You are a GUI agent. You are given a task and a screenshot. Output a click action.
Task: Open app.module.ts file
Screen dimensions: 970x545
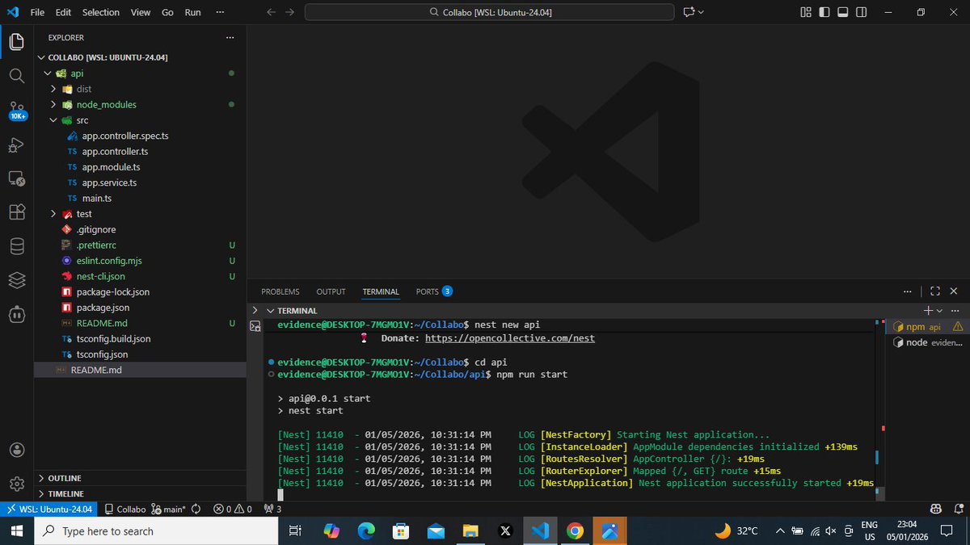(111, 167)
